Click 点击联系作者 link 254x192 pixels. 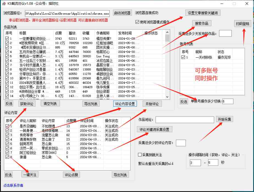click(13, 185)
